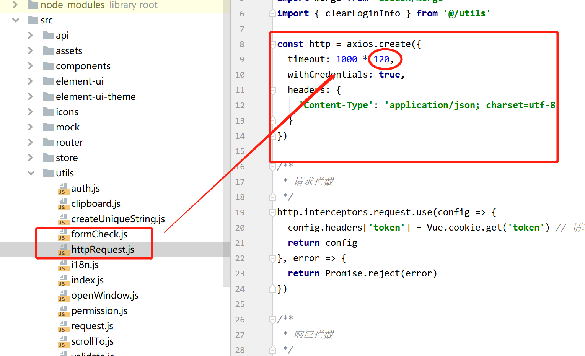Viewport: 585px width, 356px height.
Task: Fold the comment block at line 26
Action: tap(273, 320)
